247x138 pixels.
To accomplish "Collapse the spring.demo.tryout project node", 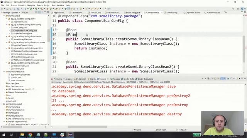I will pos(2,104).
